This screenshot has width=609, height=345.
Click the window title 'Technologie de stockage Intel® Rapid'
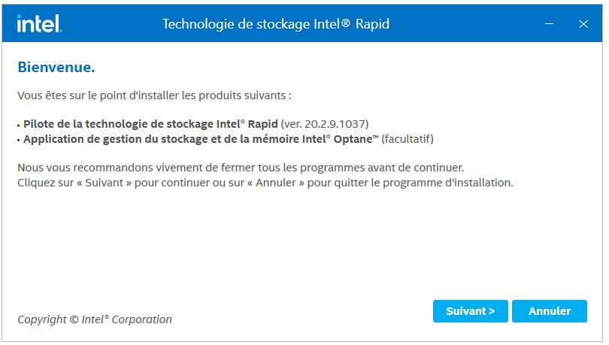tap(275, 24)
